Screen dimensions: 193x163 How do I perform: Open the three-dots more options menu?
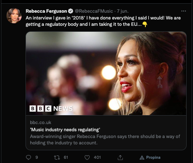tap(184, 11)
